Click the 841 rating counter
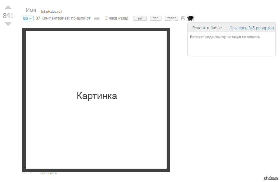Screen dimensions: 280x182 [x=8, y=16]
